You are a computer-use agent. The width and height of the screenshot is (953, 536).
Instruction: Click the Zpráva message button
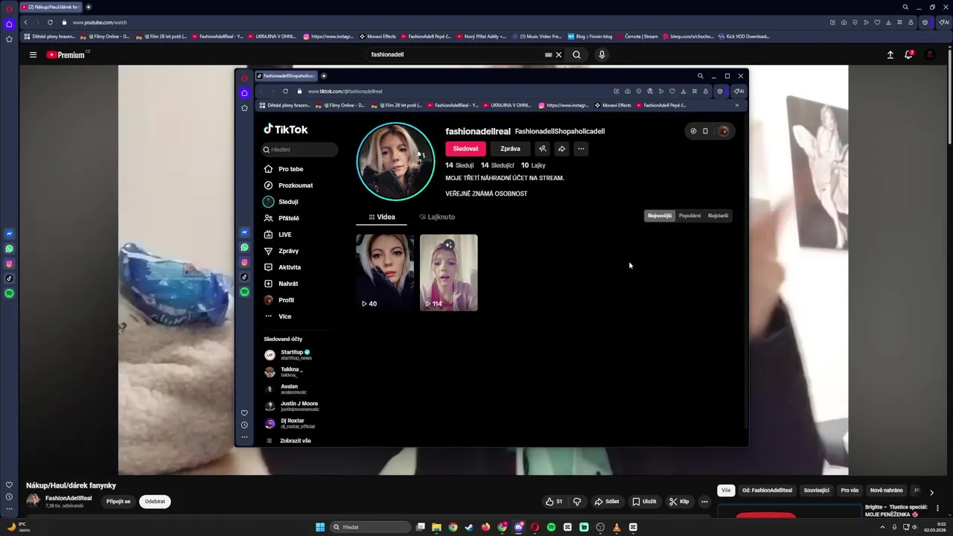coord(510,149)
